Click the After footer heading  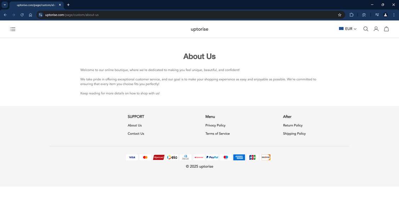point(287,117)
